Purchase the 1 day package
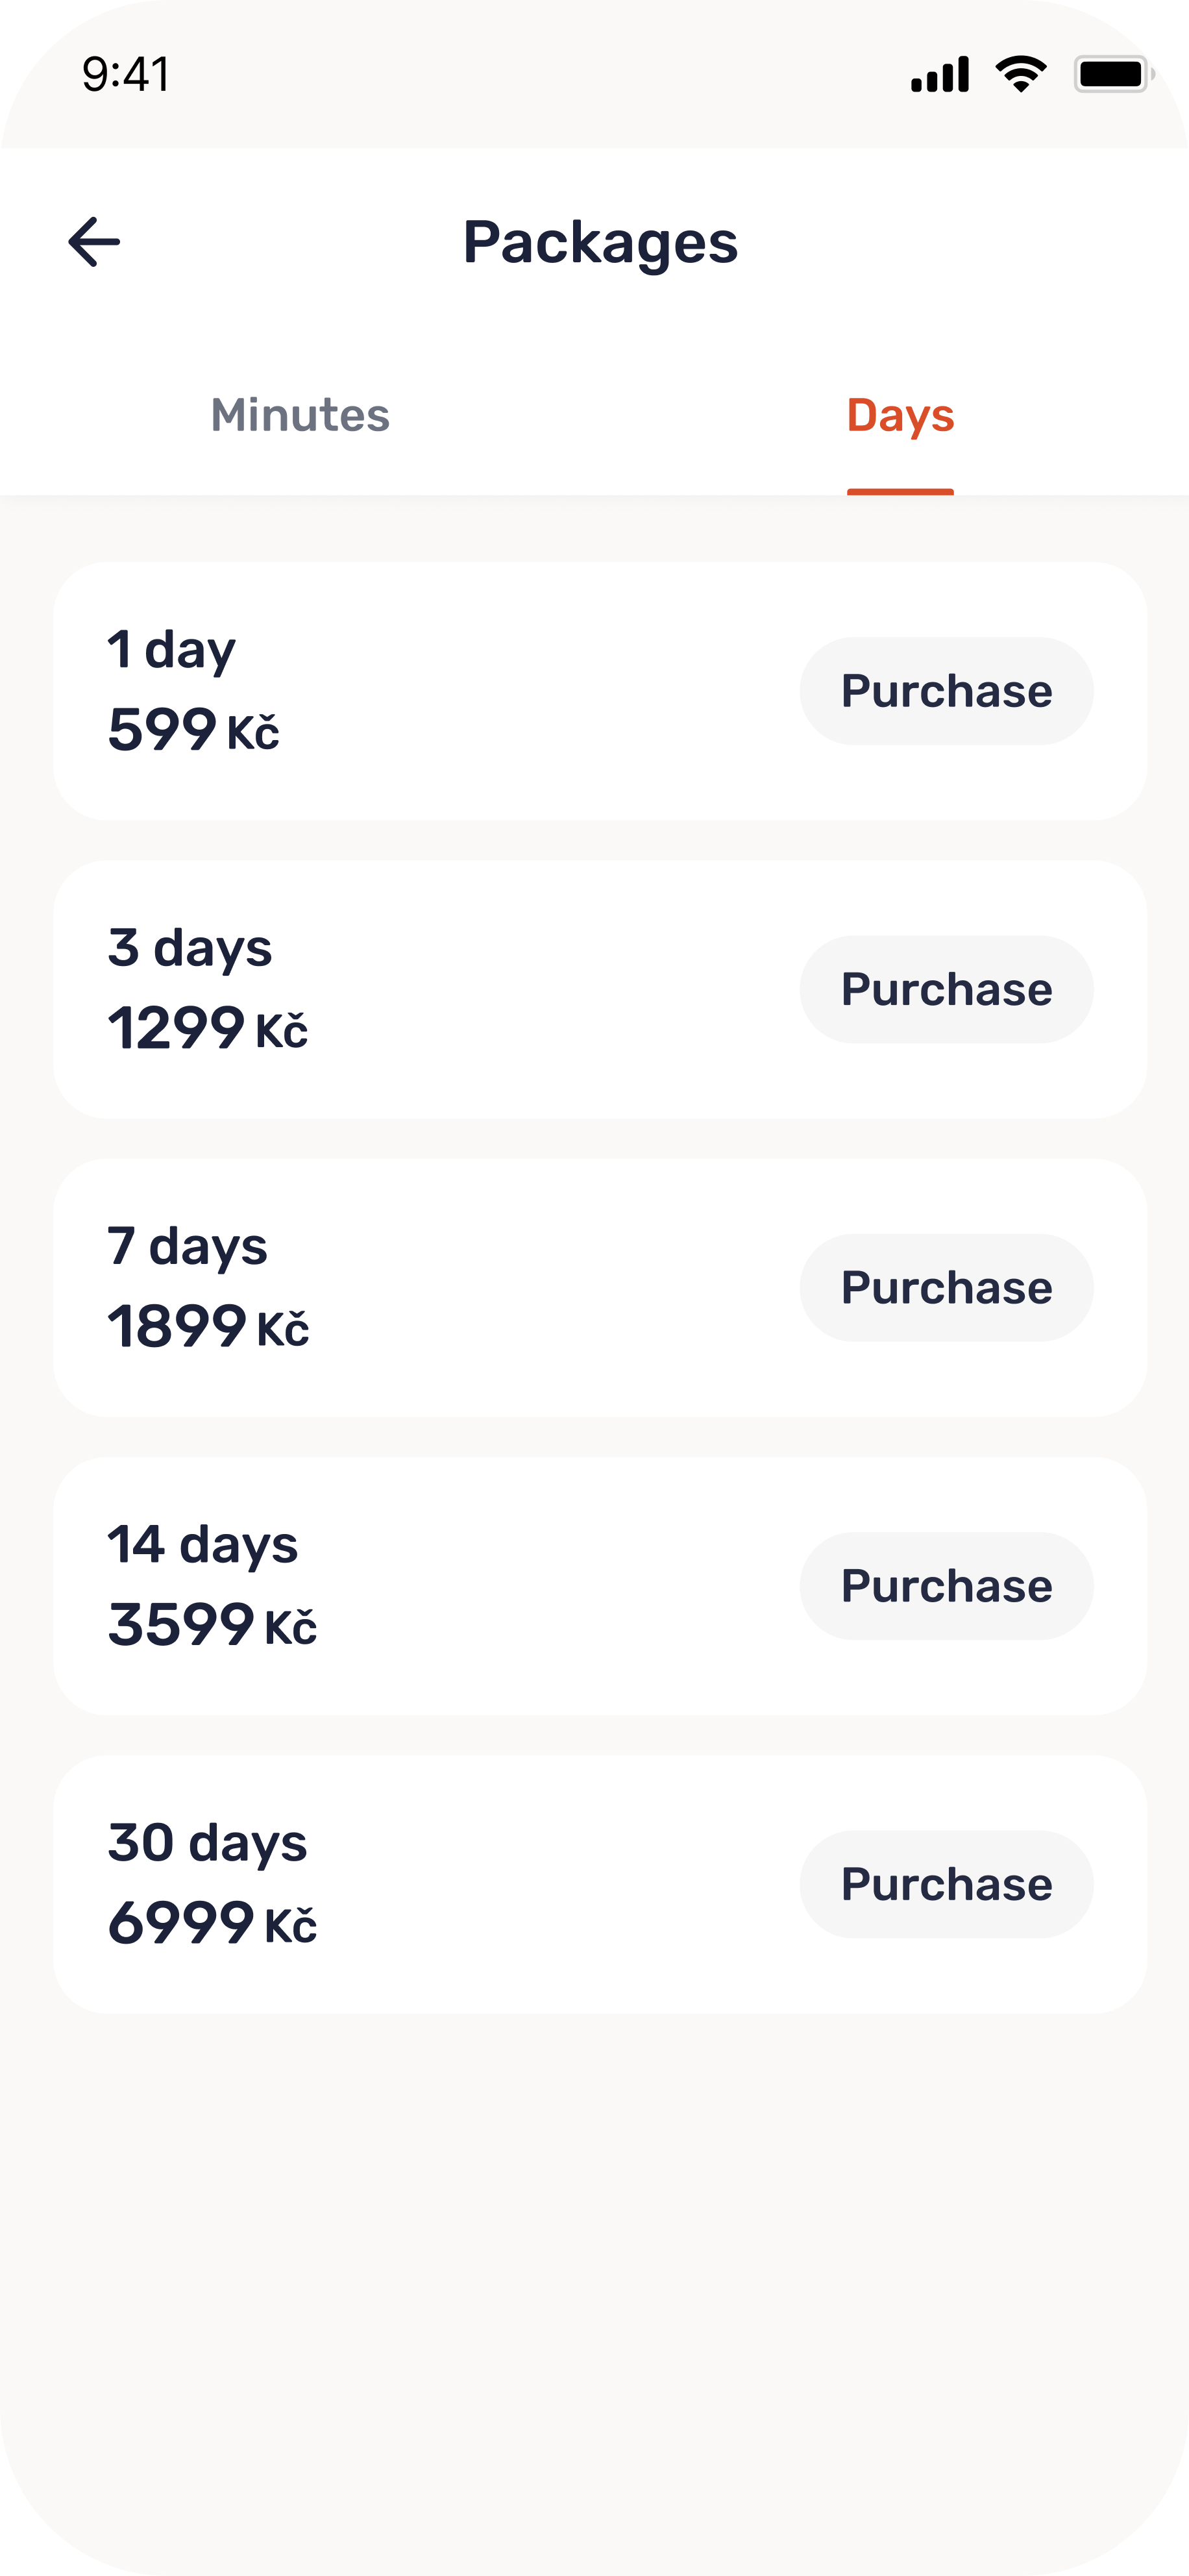This screenshot has width=1189, height=2576. [x=946, y=691]
